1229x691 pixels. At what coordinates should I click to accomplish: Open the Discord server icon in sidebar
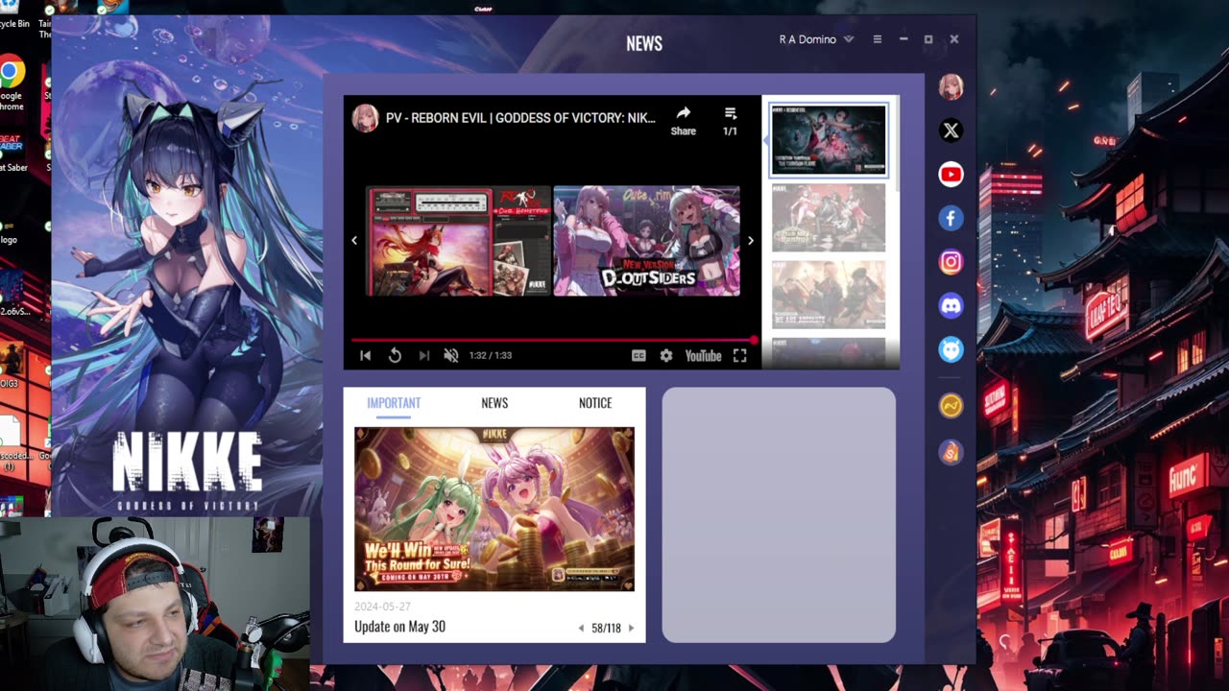coord(951,306)
